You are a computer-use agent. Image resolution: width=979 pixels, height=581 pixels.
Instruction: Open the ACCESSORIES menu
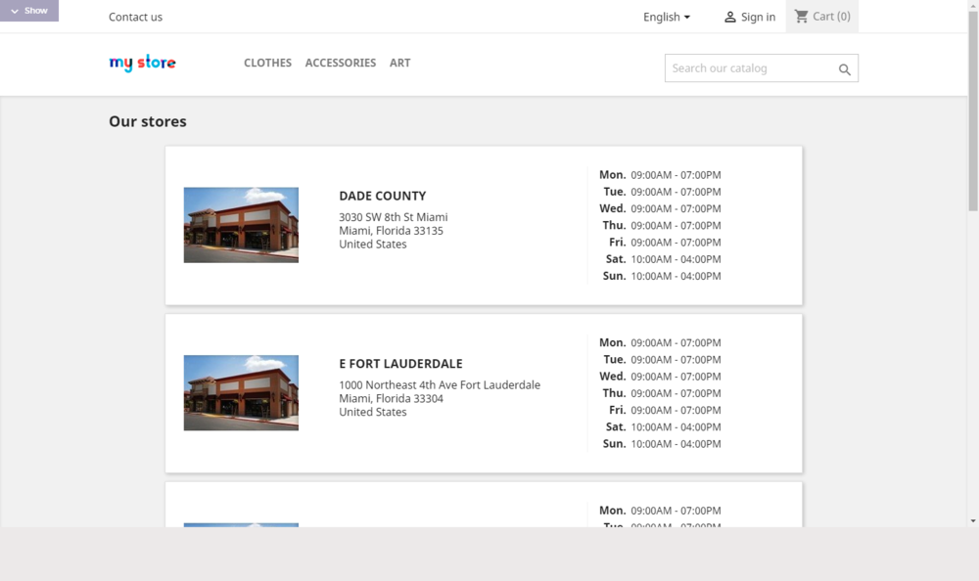(340, 63)
